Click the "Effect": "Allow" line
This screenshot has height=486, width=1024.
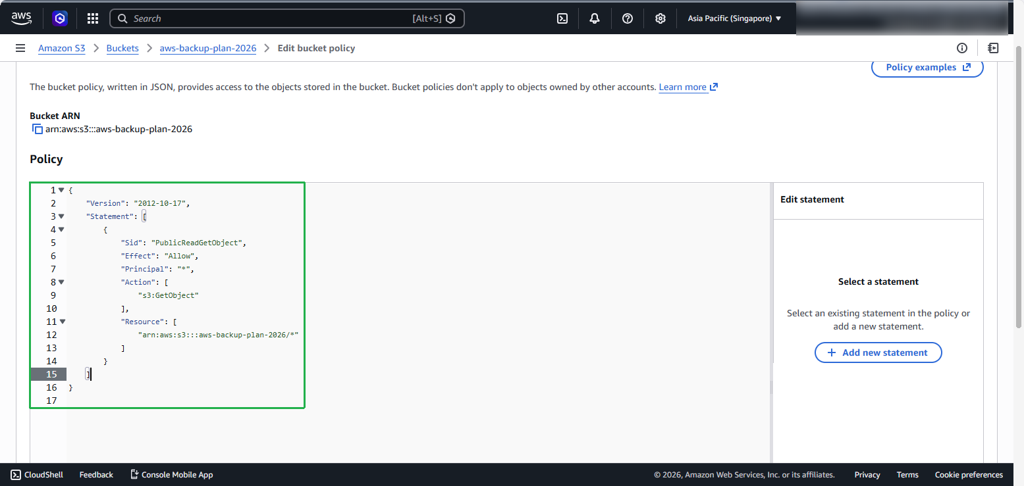(x=159, y=256)
